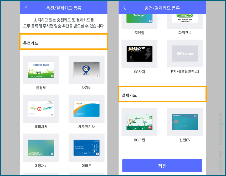Select the SS차저 charging card
The width and height of the screenshot is (226, 176).
pos(140,53)
